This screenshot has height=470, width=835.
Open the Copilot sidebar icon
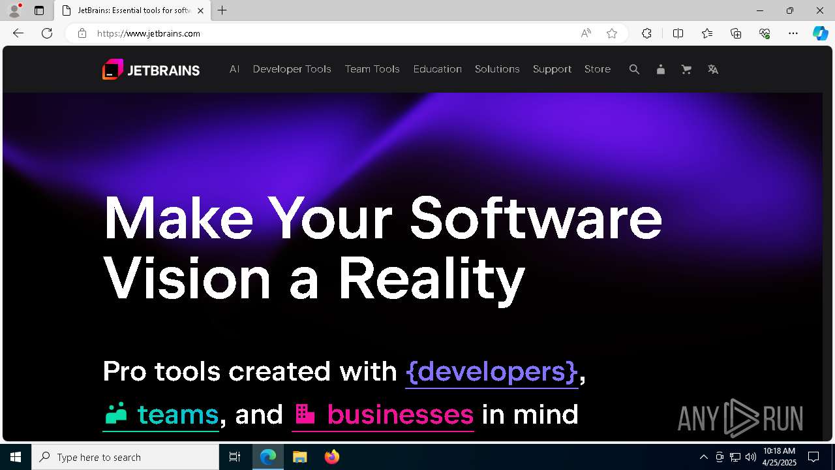(820, 33)
